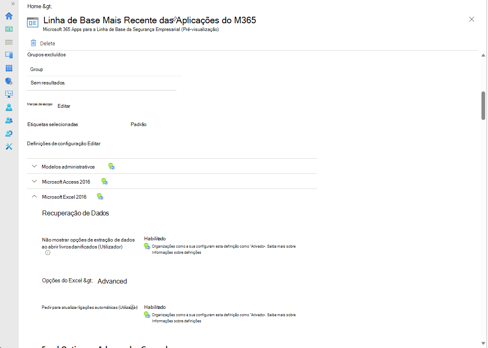Open the Users icon in sidebar

(9, 107)
